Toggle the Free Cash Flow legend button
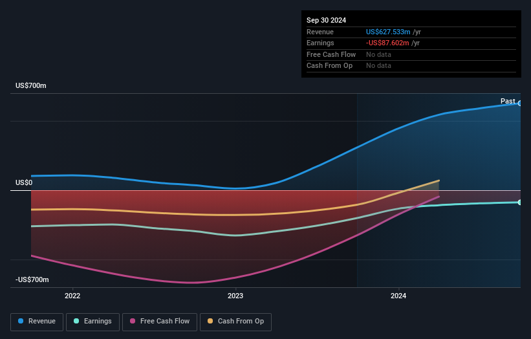 [160, 322]
